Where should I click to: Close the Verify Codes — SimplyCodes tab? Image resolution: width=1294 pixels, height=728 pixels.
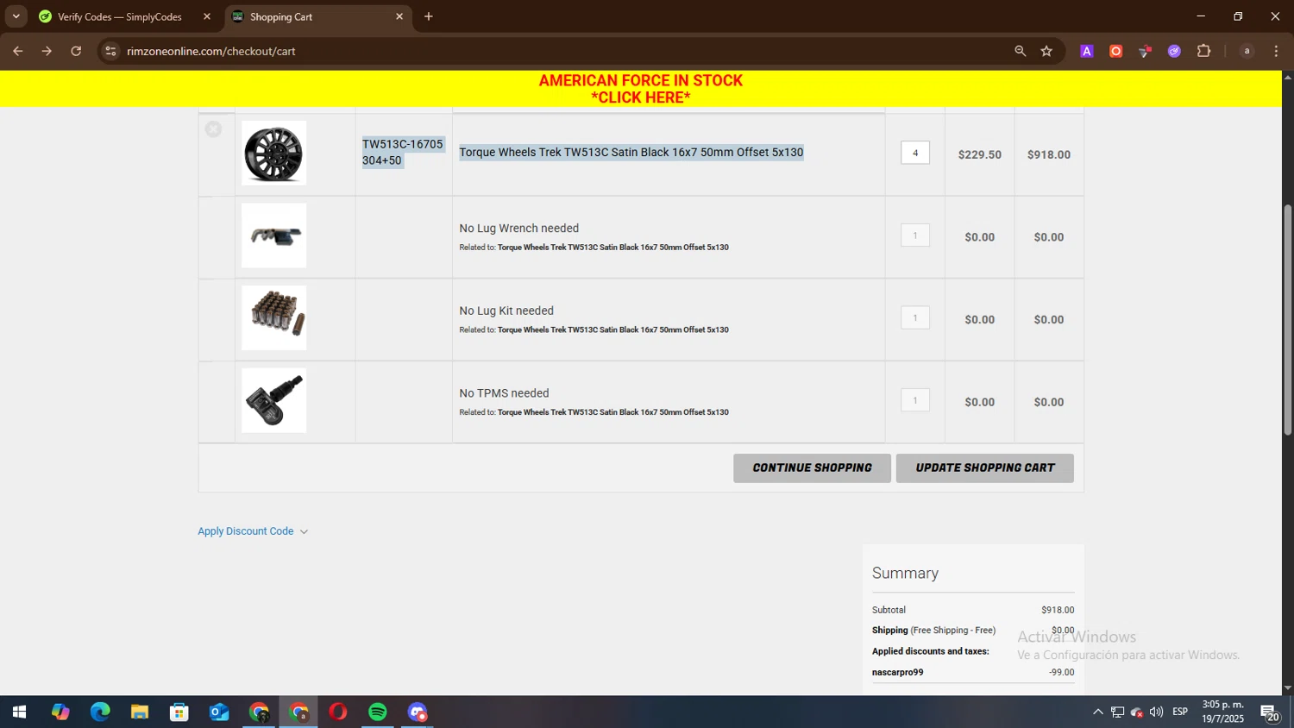pyautogui.click(x=207, y=16)
